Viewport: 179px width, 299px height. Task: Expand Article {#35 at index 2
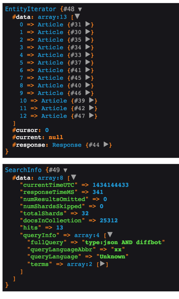88,39
